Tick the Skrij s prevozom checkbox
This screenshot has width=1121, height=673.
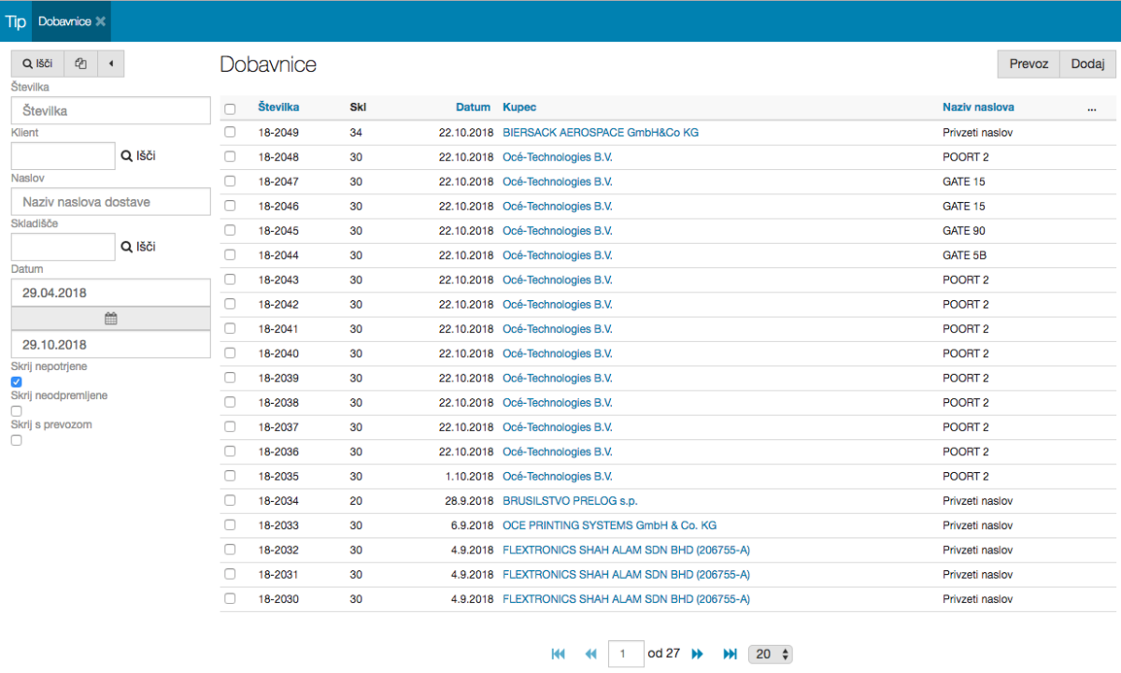(x=16, y=440)
